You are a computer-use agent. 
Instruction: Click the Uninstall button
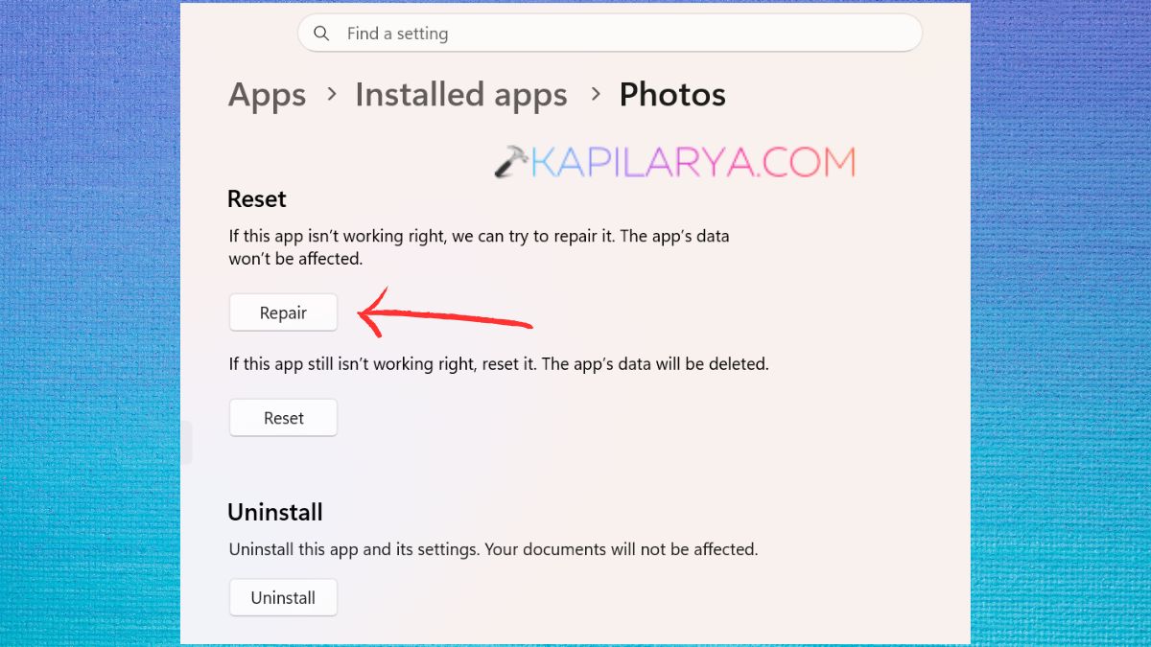283,597
